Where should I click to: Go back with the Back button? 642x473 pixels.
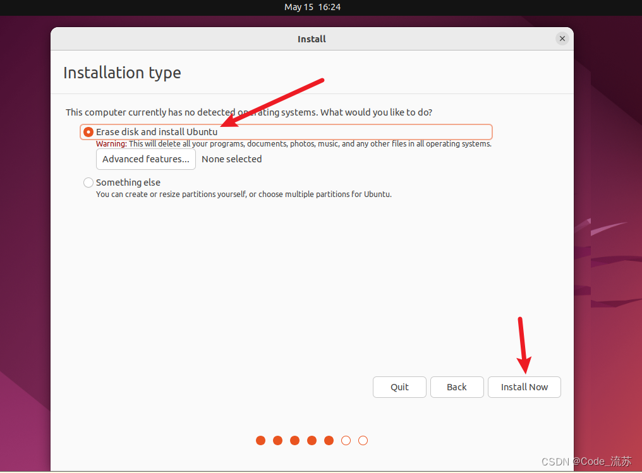click(456, 387)
